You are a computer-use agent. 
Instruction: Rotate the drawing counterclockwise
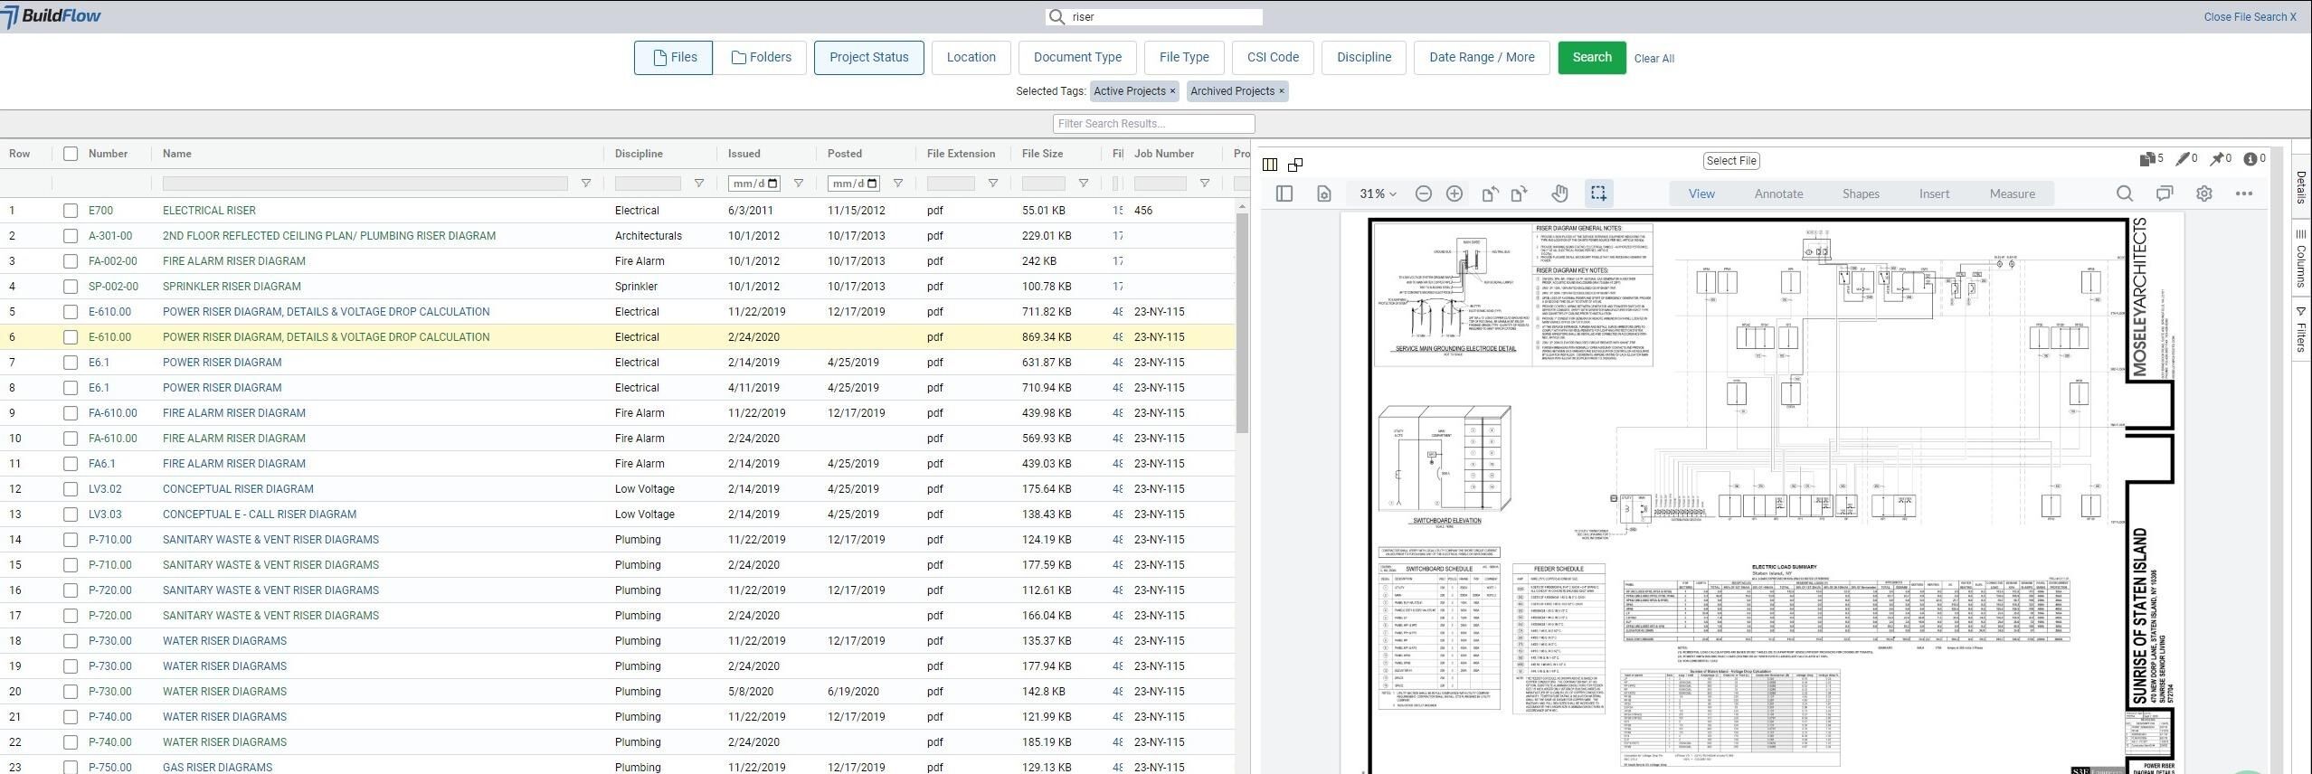(x=1490, y=193)
